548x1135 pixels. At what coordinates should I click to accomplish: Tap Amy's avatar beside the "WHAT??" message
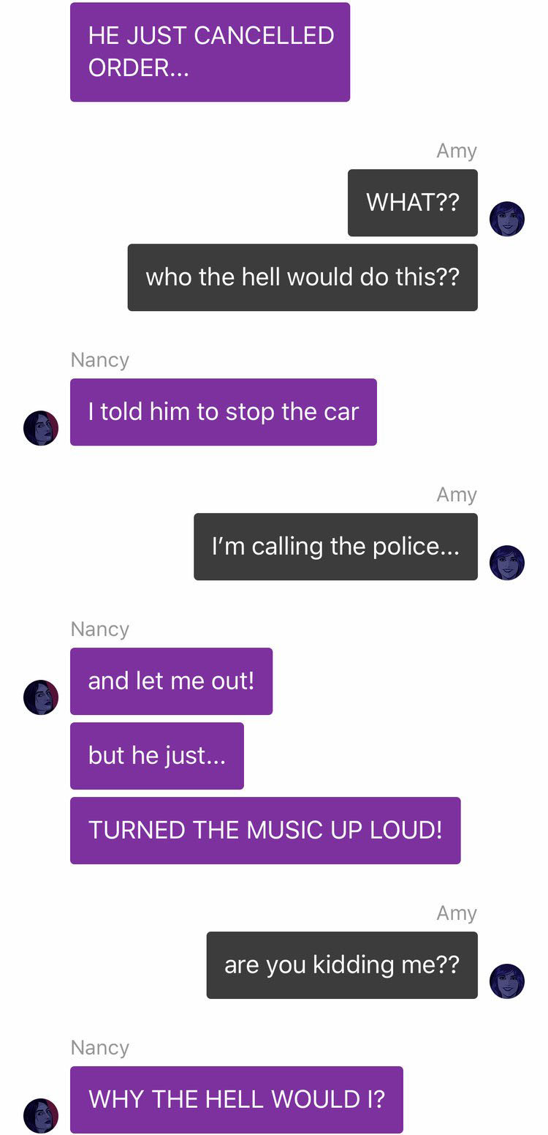coord(507,219)
